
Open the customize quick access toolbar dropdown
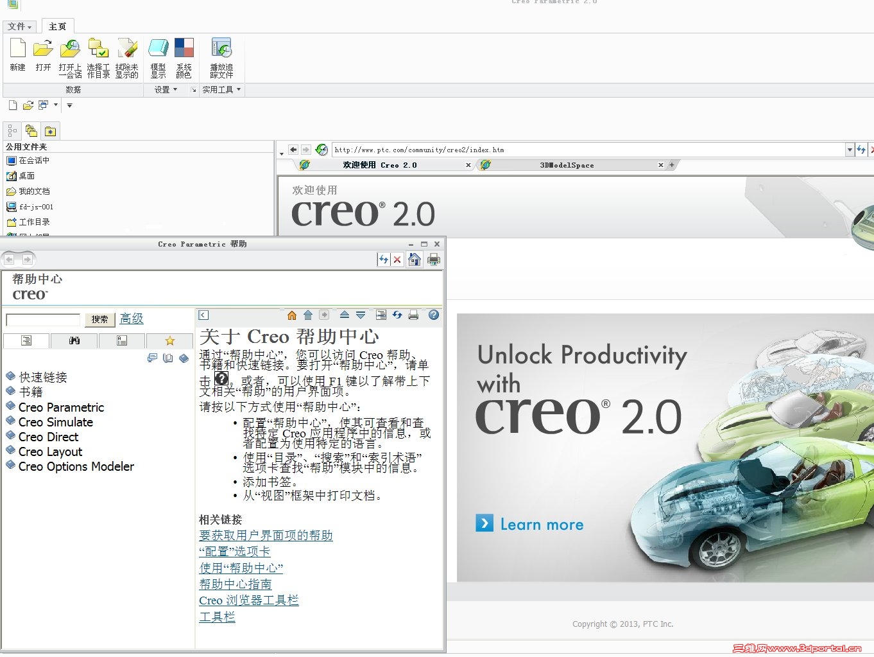[x=69, y=105]
